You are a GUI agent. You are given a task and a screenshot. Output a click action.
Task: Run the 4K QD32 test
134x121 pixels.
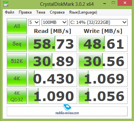click(x=17, y=96)
